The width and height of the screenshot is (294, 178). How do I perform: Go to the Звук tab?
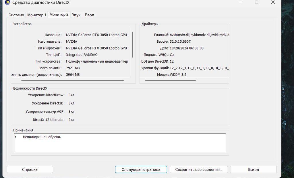point(76,15)
